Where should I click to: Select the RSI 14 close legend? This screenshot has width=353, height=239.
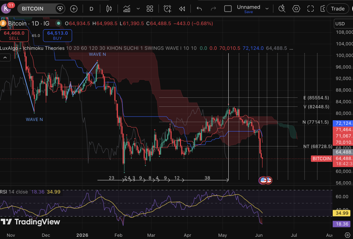coord(14,192)
